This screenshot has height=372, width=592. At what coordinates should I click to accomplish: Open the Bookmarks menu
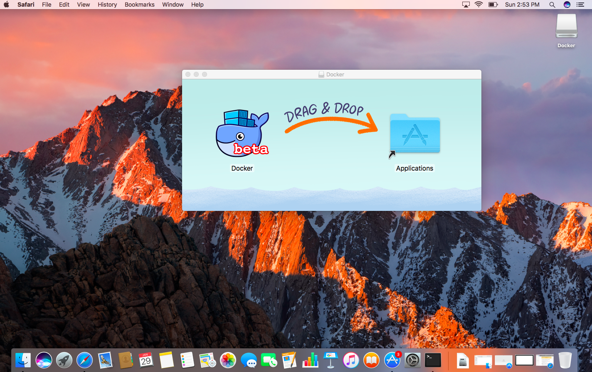click(139, 5)
